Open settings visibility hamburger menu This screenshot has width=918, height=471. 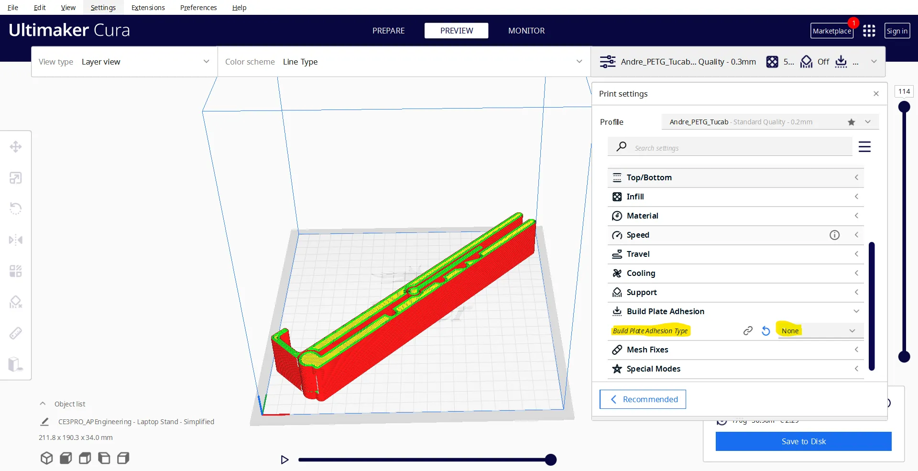click(x=864, y=147)
